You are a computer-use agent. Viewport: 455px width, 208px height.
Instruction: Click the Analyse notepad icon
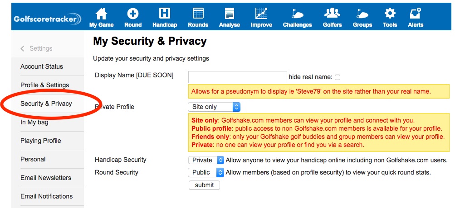coord(229,14)
